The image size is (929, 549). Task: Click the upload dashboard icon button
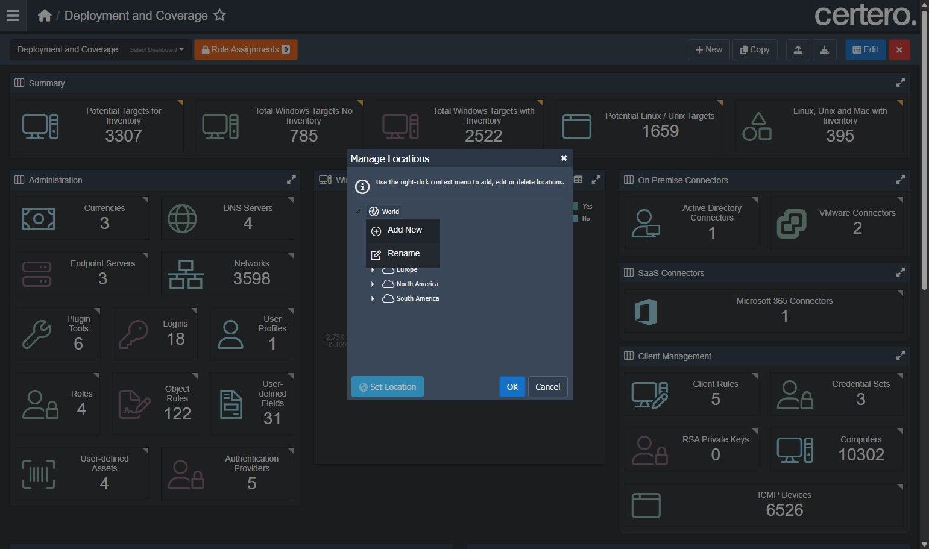(x=798, y=50)
